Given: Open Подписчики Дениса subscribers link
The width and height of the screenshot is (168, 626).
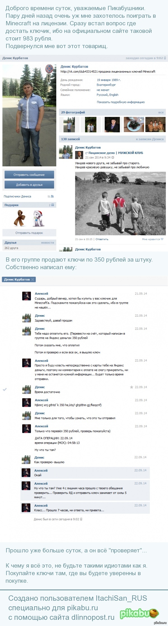Looking at the screenshot, I should 17,196.
